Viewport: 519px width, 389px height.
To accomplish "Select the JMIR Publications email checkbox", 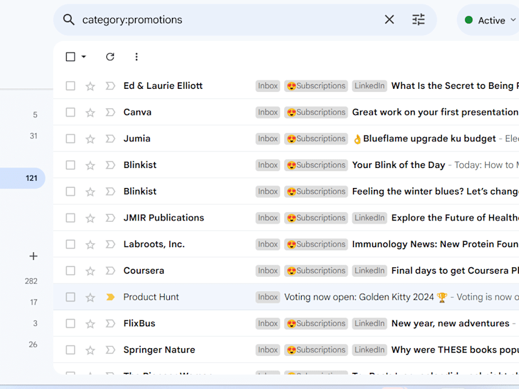I will 71,218.
